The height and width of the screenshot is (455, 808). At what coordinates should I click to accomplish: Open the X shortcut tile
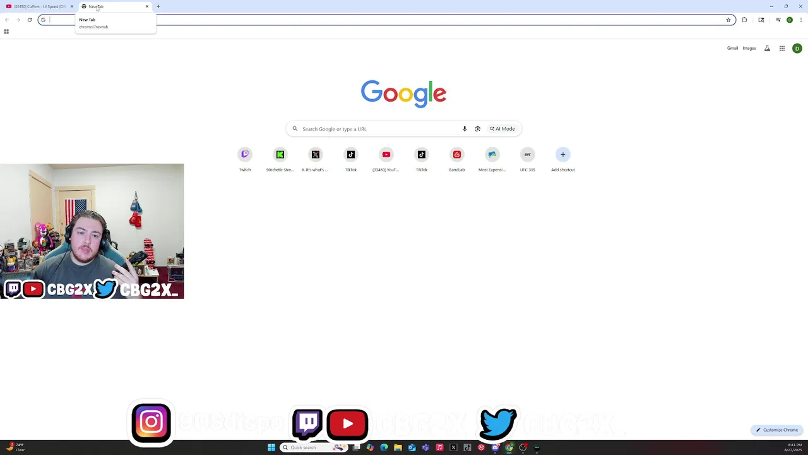(316, 159)
